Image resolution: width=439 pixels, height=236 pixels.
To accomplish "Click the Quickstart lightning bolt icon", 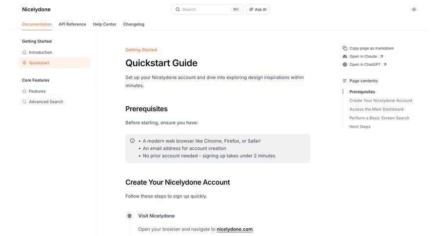I will pyautogui.click(x=24, y=63).
